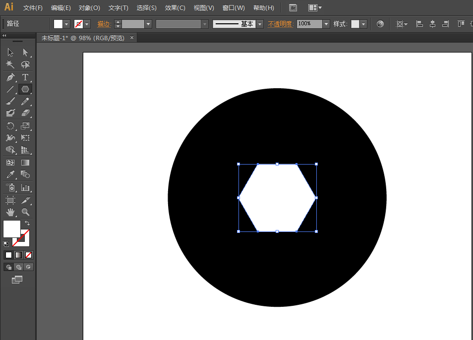Select the Zoom tool
Viewport: 473px width, 340px height.
[x=26, y=212]
